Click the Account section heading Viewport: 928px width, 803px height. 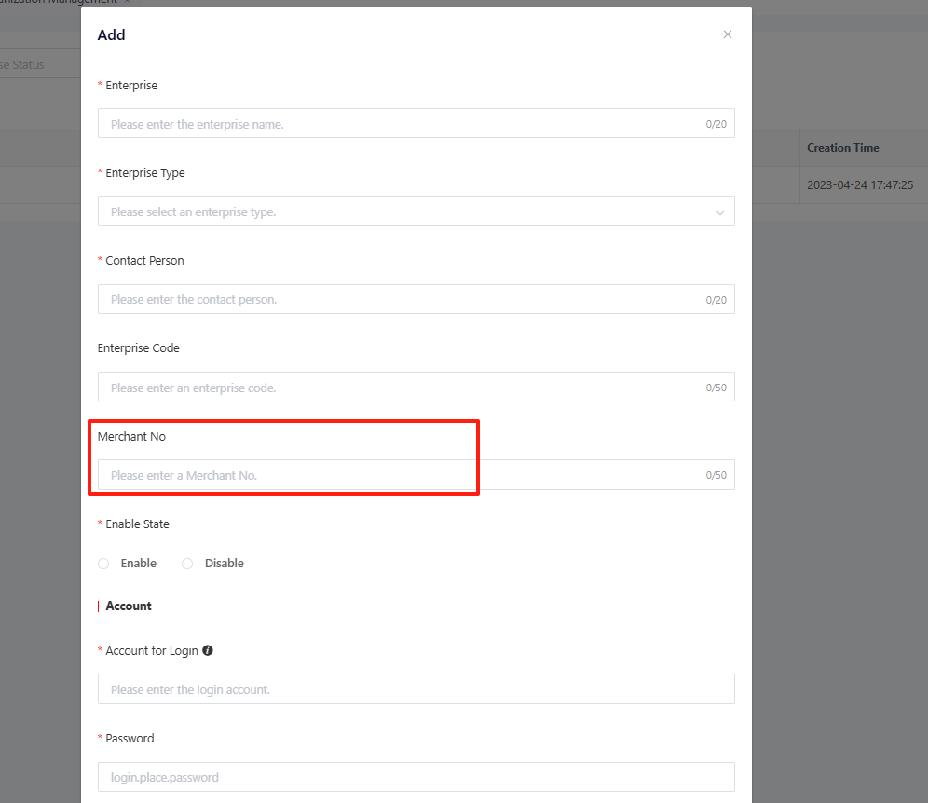[x=129, y=606]
